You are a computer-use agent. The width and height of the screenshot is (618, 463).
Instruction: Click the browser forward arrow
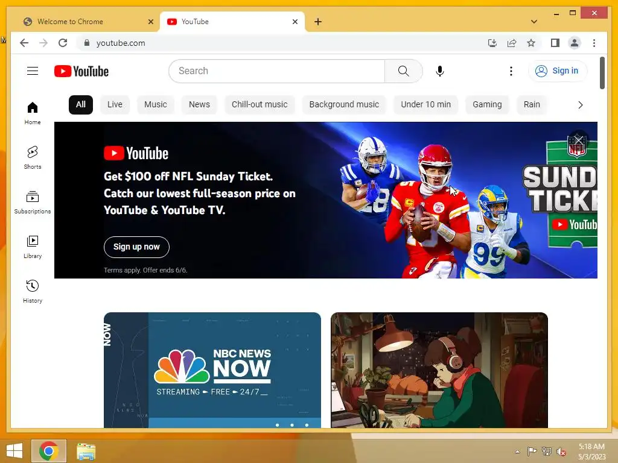43,43
